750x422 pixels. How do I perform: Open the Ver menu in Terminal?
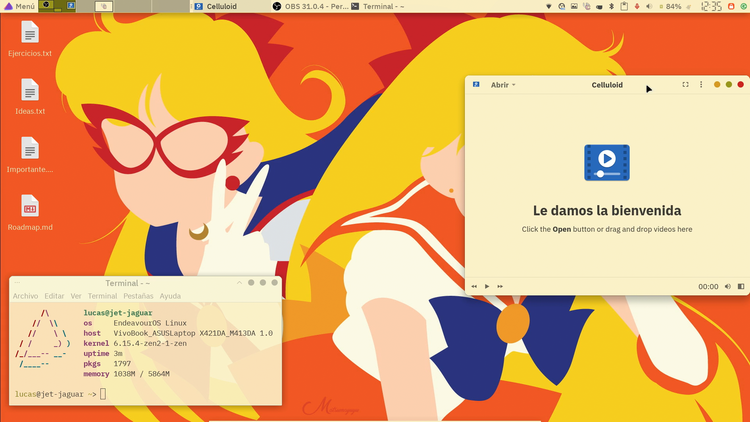click(76, 296)
